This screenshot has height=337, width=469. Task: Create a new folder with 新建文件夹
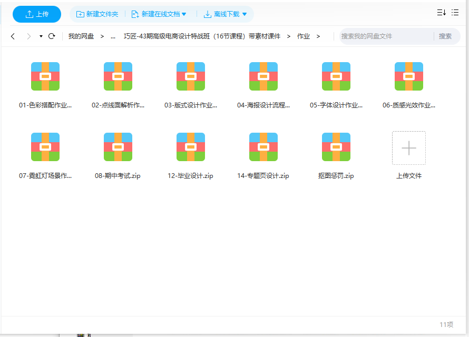pos(97,14)
